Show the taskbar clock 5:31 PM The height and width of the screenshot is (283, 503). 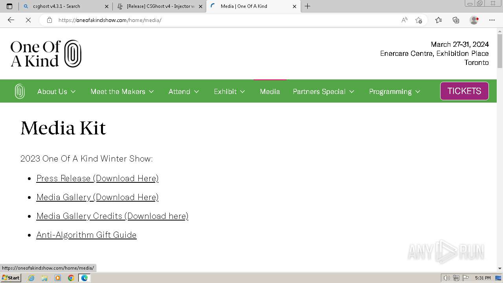click(483, 278)
